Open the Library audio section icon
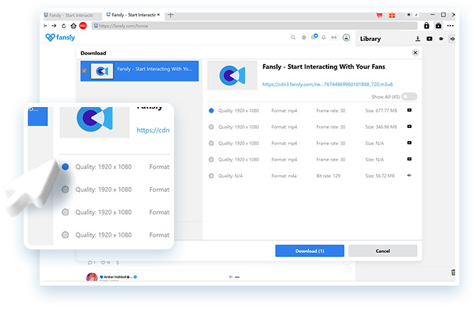This screenshot has height=312, width=476. (x=452, y=39)
